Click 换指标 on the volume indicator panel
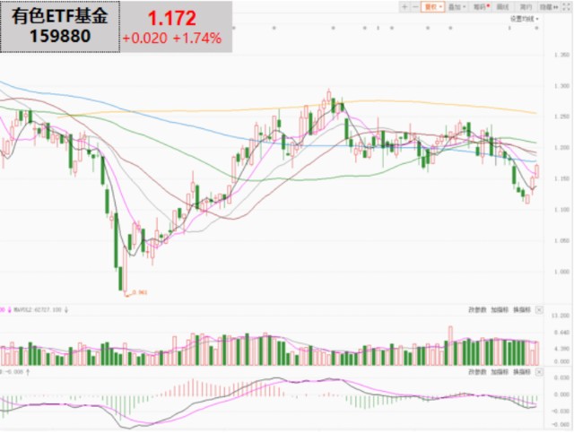This screenshot has height=433, width=574. [522, 310]
